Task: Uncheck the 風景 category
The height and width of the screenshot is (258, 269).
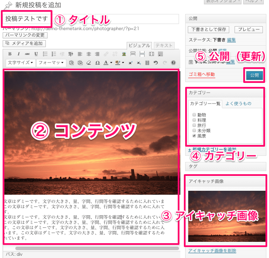Action: tap(194, 136)
